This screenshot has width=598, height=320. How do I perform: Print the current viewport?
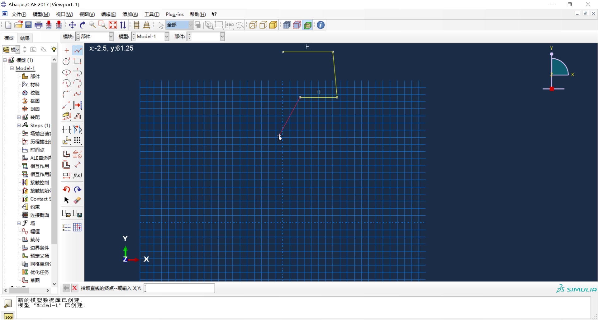click(39, 25)
